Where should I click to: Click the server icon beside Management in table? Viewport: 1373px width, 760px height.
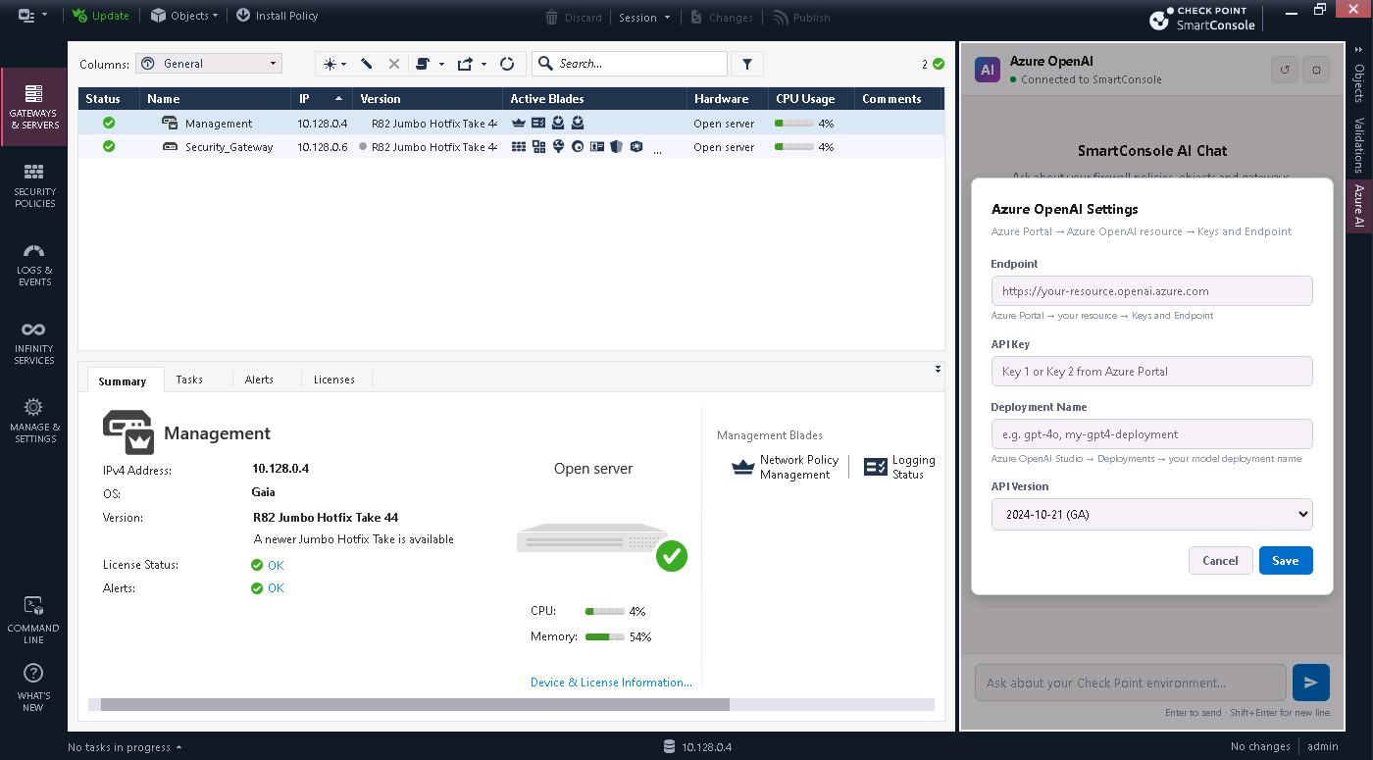point(170,124)
